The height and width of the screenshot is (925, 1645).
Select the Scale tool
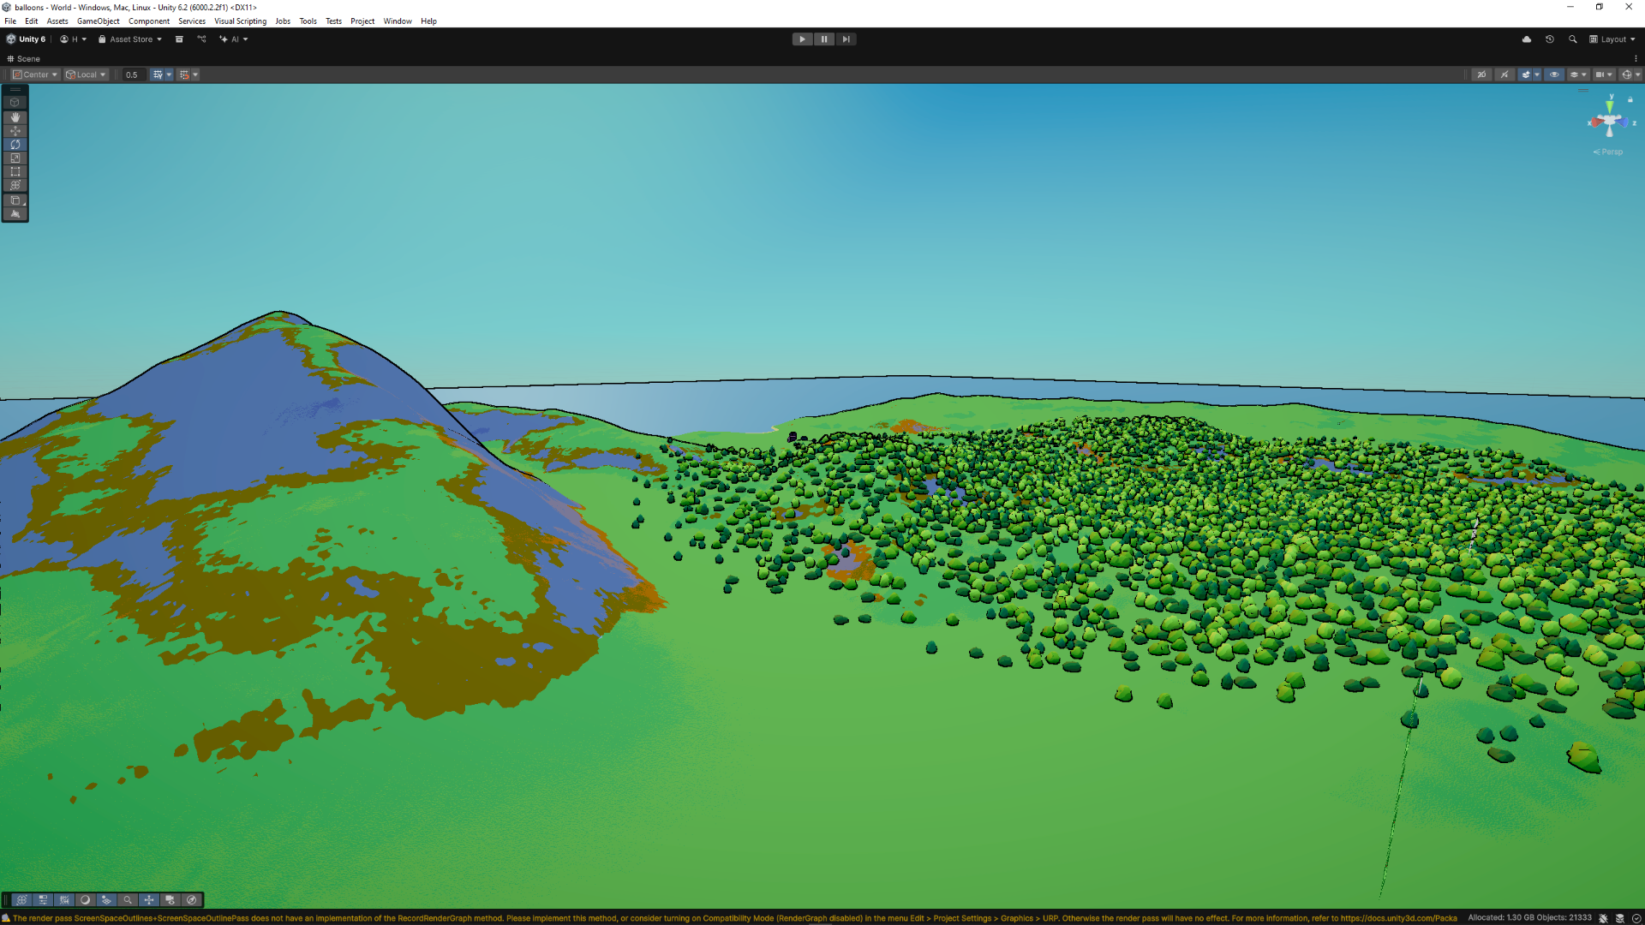click(15, 158)
